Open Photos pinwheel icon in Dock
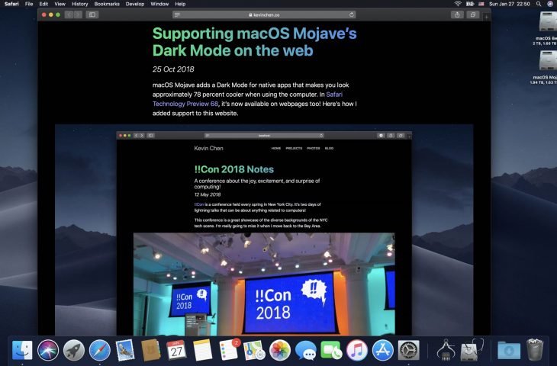Screen dimensions: 557x366 (280, 351)
